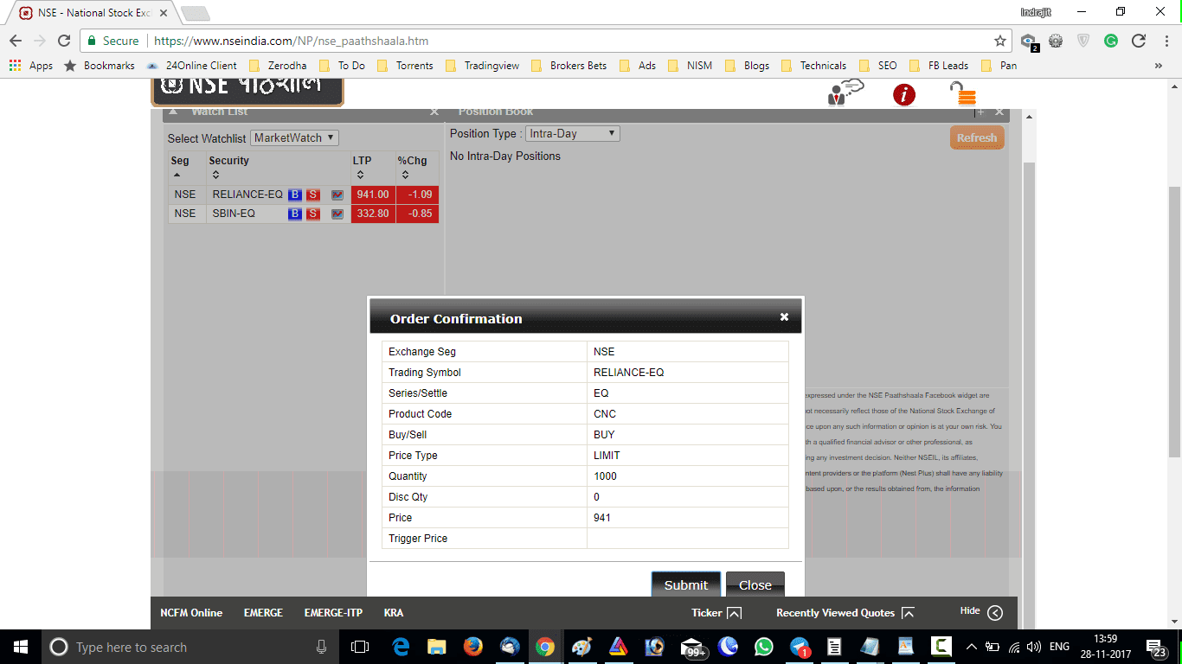Screen dimensions: 1182x664
Task: Click the red information icon
Action: 904,94
